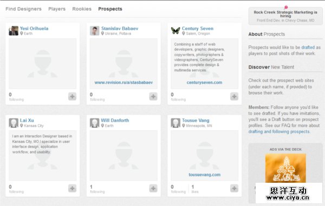Click location pin next to Salem, Oregon

184,34
